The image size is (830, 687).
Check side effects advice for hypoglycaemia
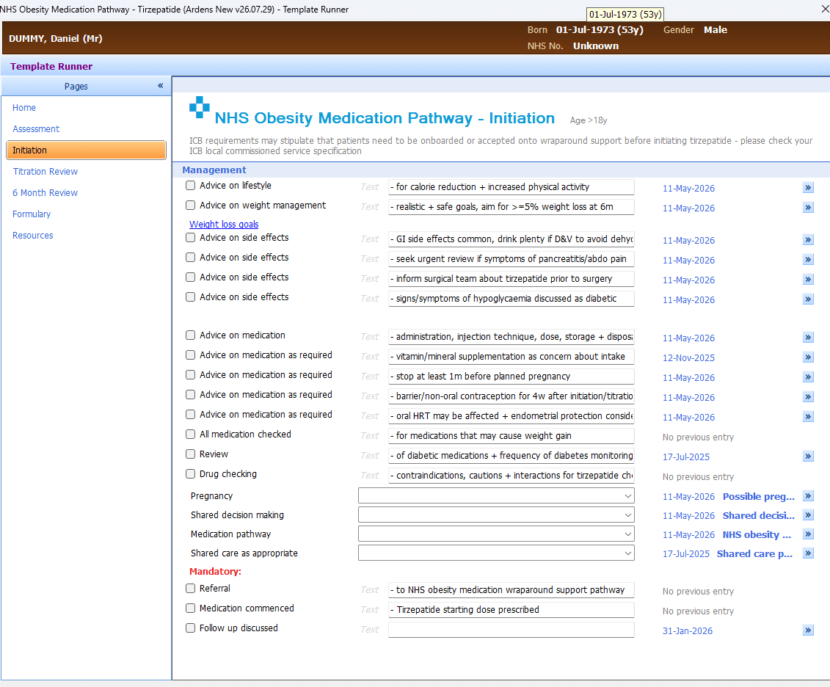click(191, 297)
